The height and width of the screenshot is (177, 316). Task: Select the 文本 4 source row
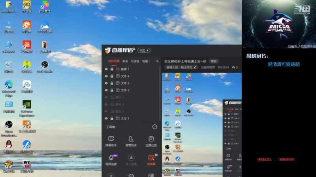[131, 76]
